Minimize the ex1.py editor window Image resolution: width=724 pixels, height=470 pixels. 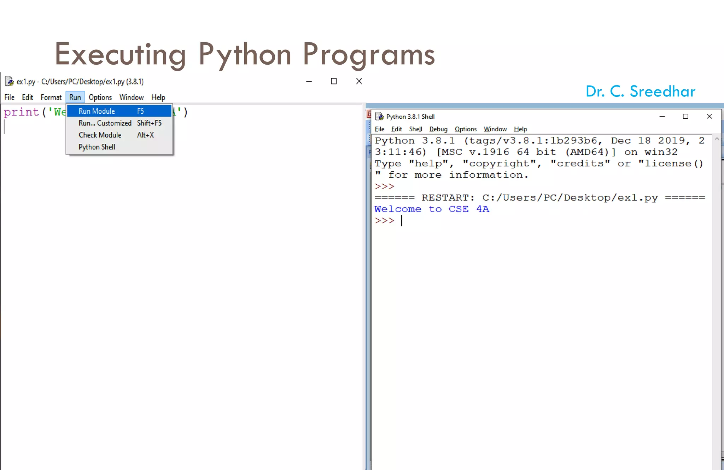coord(309,82)
